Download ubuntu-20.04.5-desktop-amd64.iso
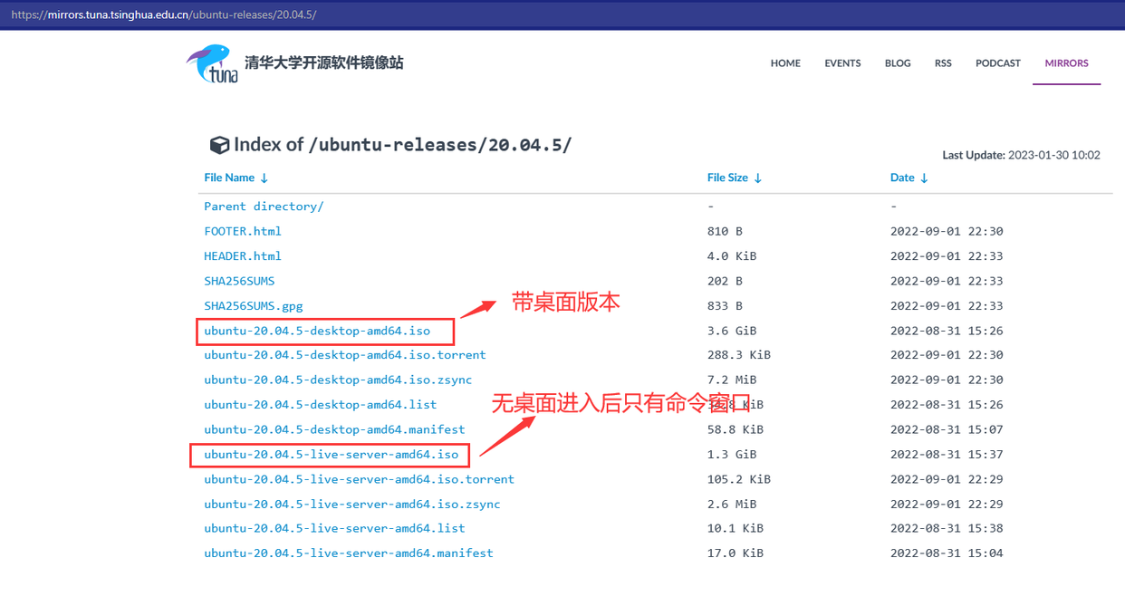Viewport: 1125px width, 606px height. click(317, 331)
